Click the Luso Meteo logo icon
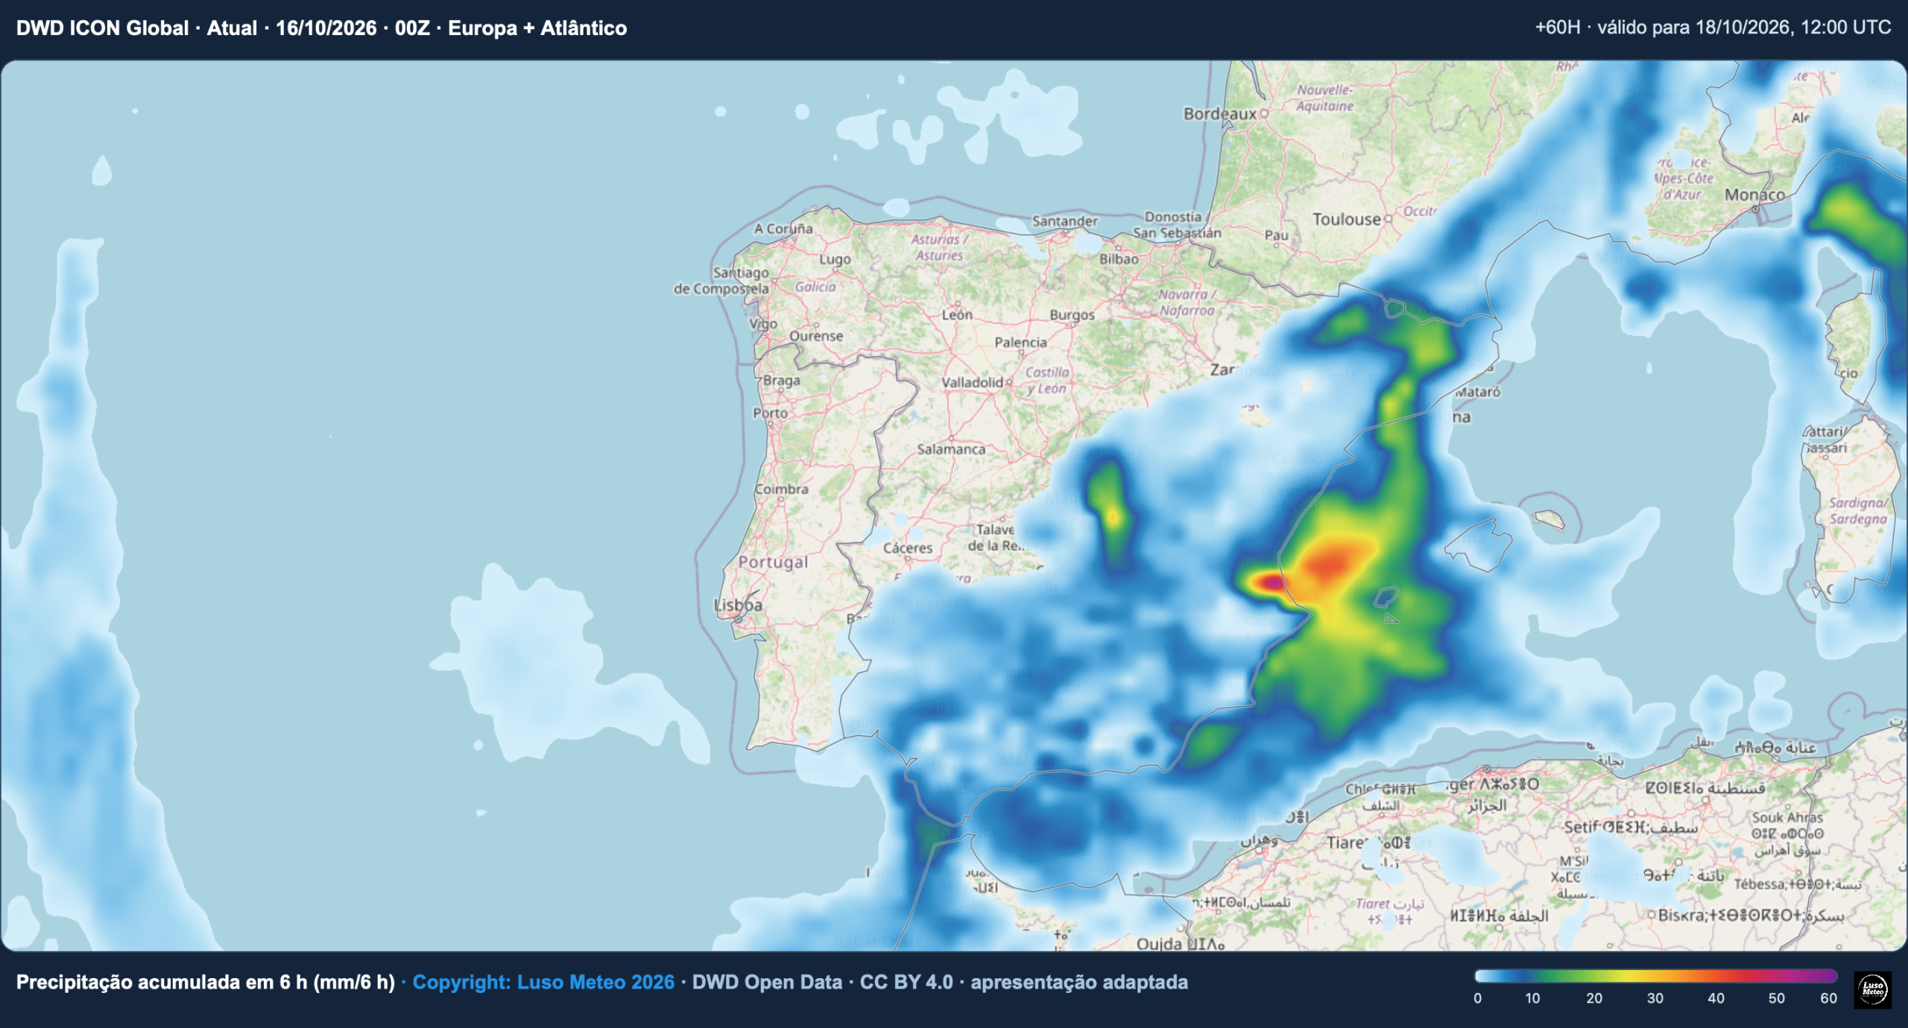Viewport: 1908px width, 1028px height. click(x=1872, y=990)
